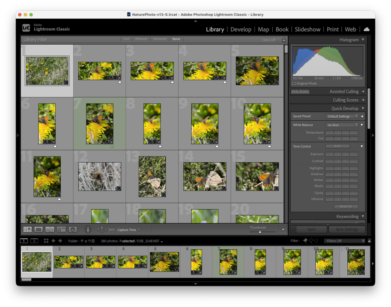Toggle the filter lock in the Library Filter bar
The image size is (391, 307).
[284, 39]
